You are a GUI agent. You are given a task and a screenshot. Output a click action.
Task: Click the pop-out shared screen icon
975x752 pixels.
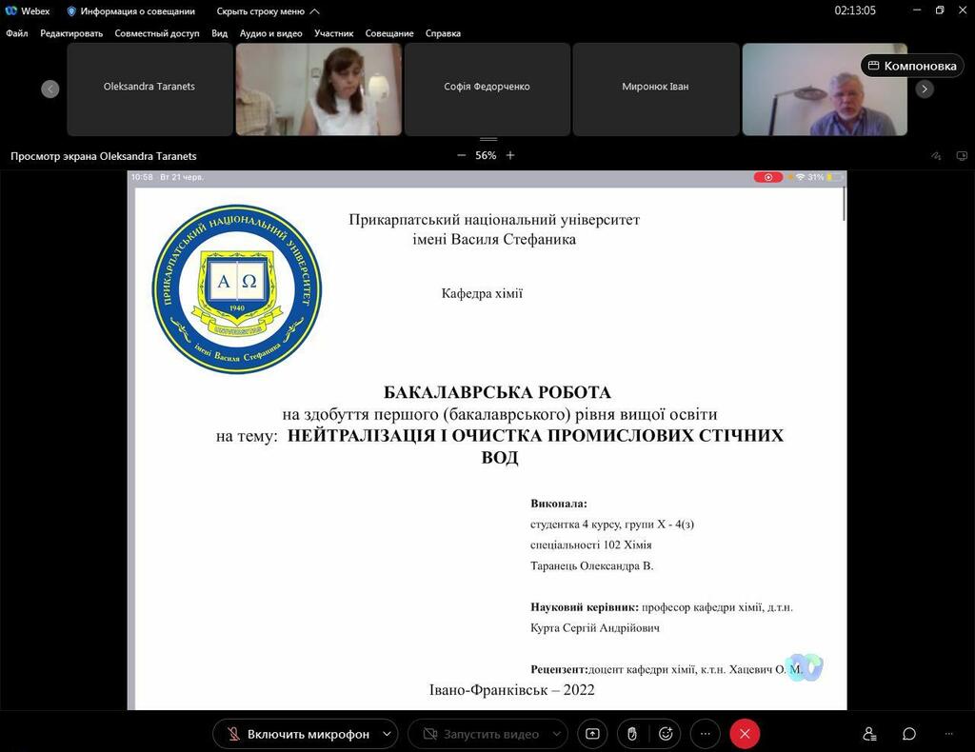coord(962,156)
